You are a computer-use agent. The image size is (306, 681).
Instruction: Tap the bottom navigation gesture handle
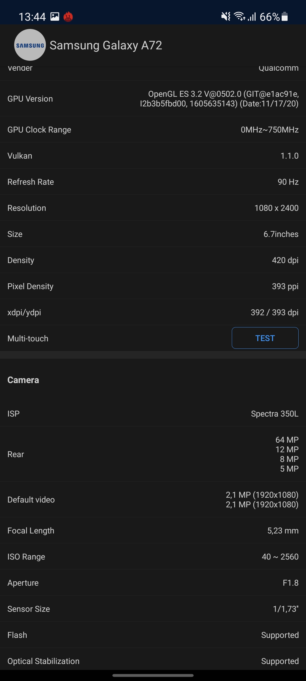pos(153,676)
